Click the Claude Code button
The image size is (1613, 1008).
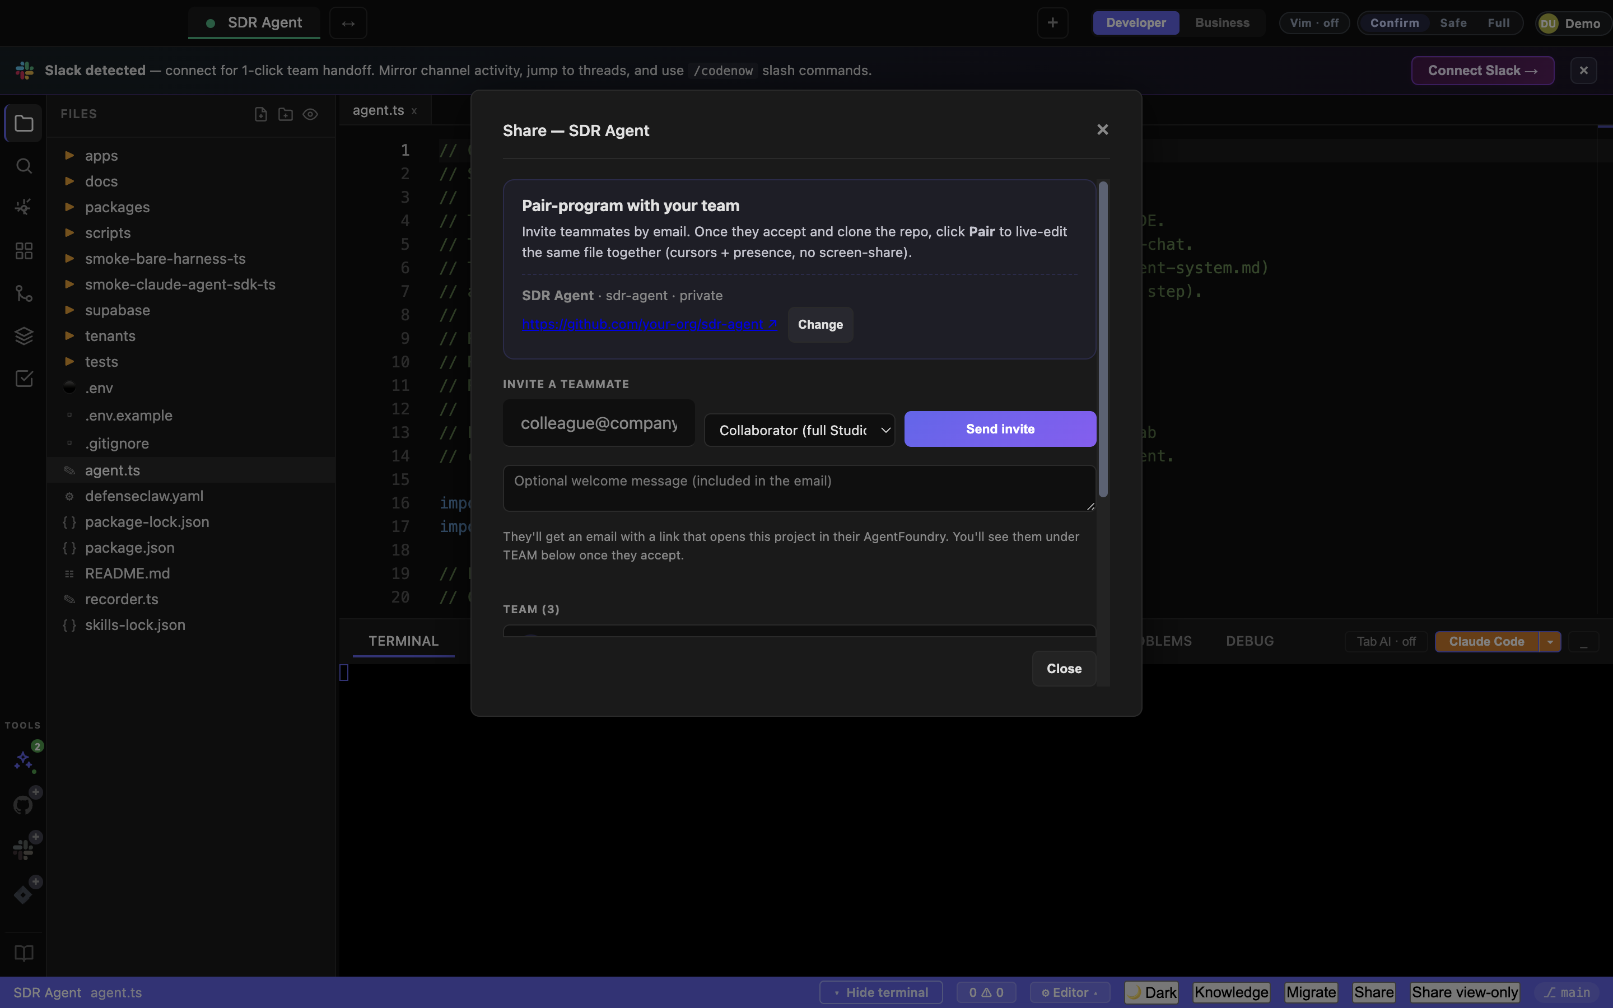tap(1486, 641)
